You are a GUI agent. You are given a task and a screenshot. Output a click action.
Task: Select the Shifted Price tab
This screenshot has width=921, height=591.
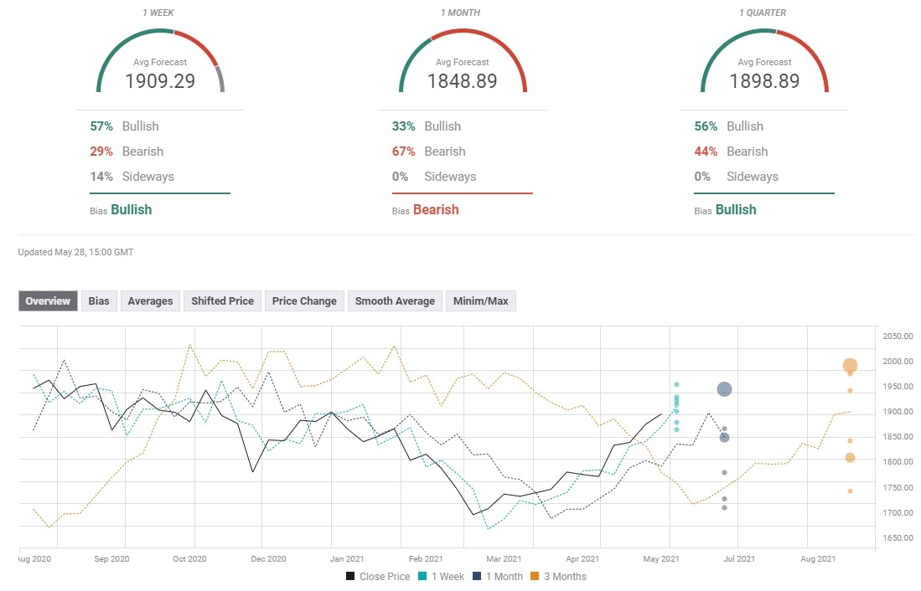click(221, 301)
